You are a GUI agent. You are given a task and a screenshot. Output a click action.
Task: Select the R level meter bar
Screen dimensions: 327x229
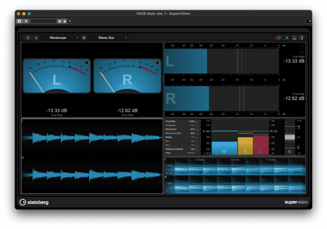click(221, 99)
